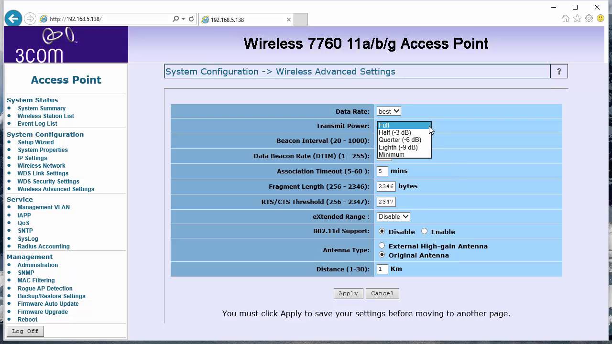Open Administration link

[x=38, y=265]
